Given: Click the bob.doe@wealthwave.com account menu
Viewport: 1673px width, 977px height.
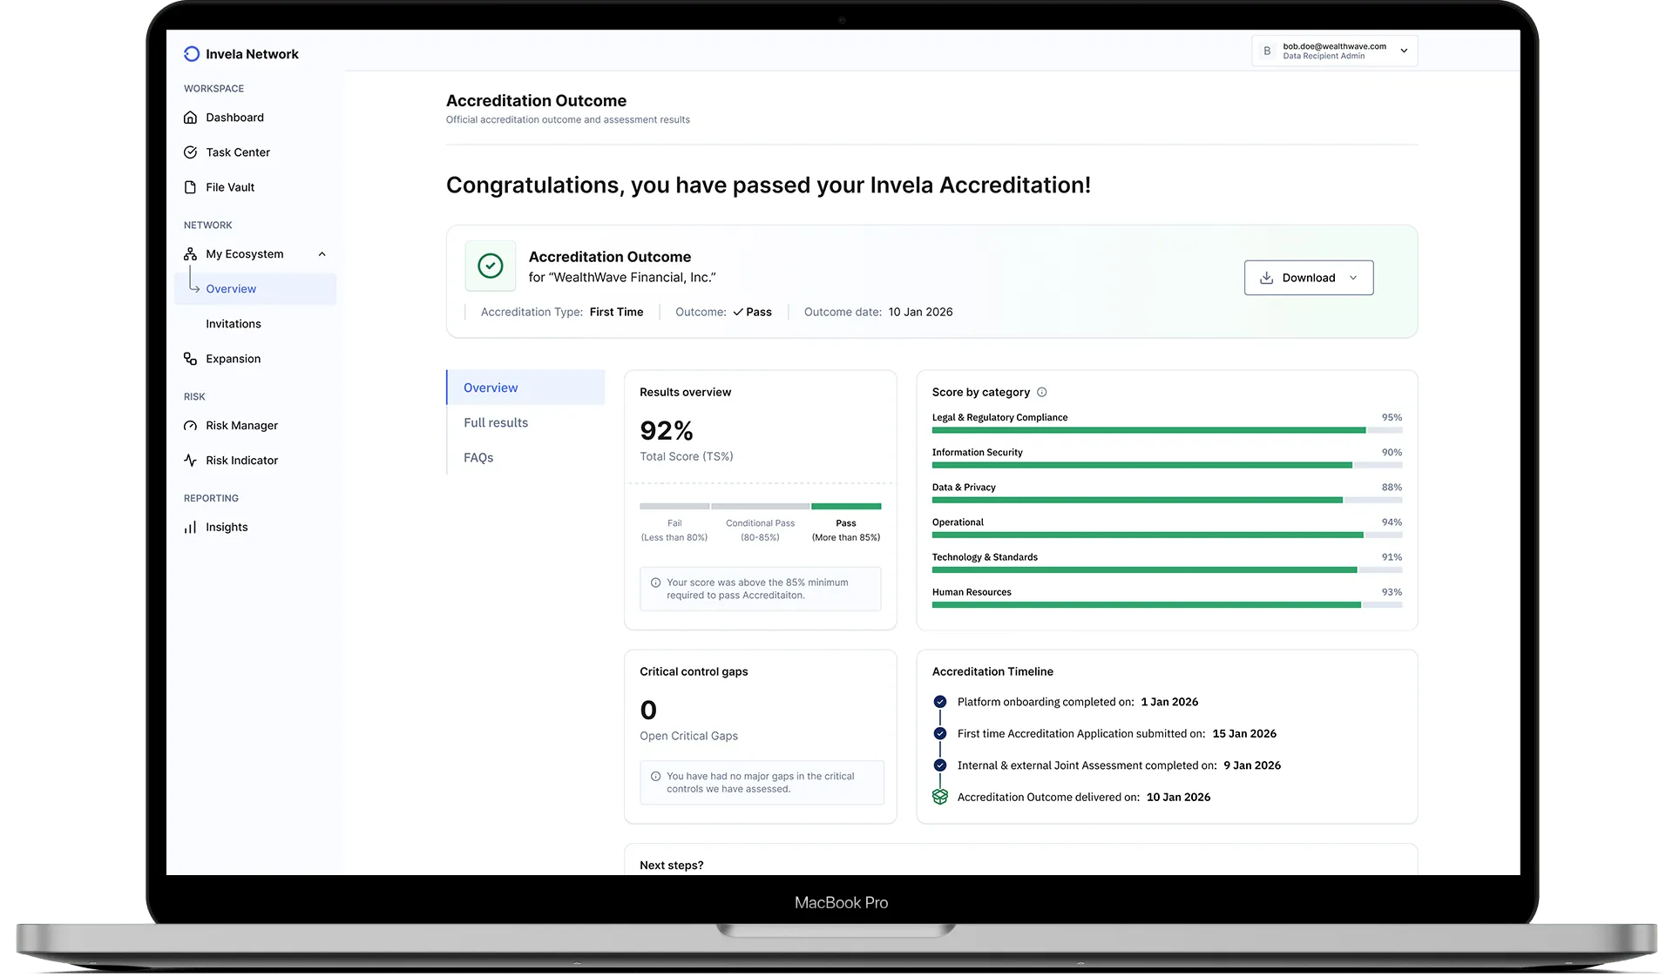Looking at the screenshot, I should click(1335, 51).
